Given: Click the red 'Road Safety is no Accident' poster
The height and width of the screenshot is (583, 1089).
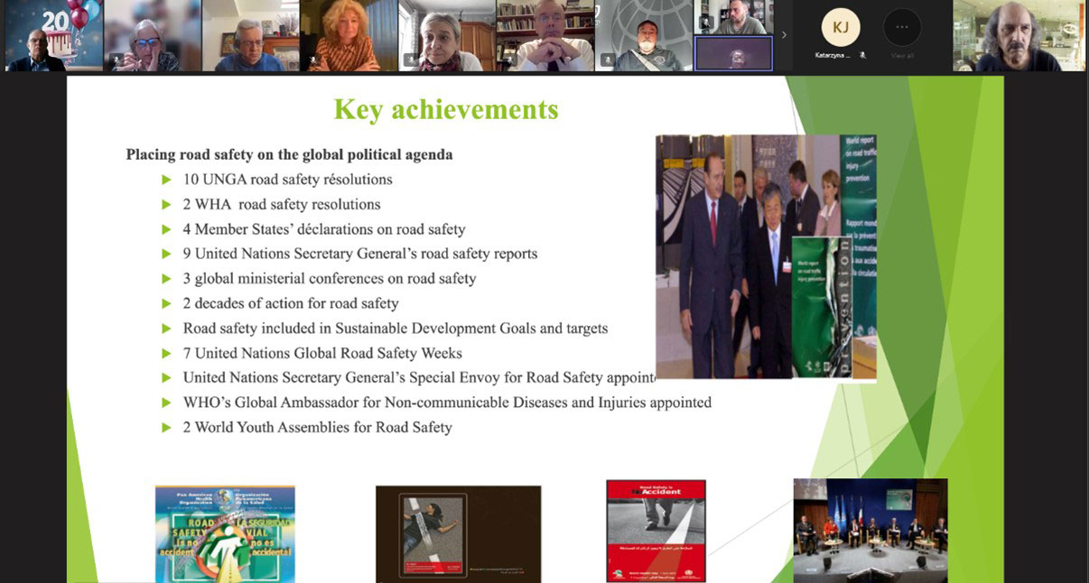Looking at the screenshot, I should pos(655,531).
